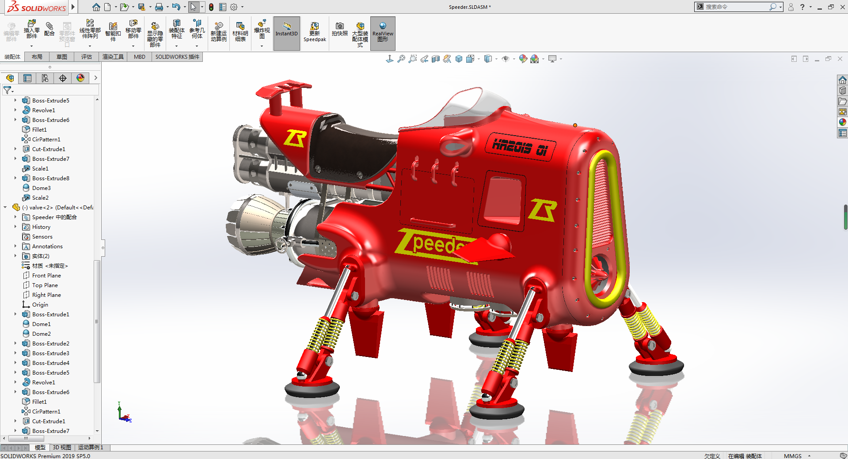Image resolution: width=848 pixels, height=459 pixels.
Task: Open the Design Library icon in the task pane
Action: (843, 91)
